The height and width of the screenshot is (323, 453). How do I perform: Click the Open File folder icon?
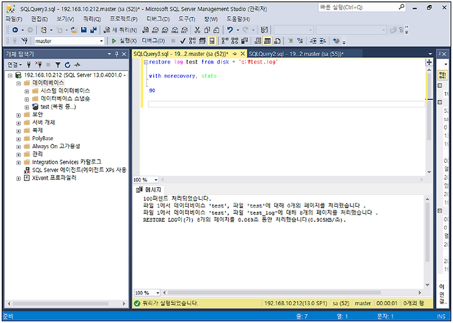(x=74, y=30)
